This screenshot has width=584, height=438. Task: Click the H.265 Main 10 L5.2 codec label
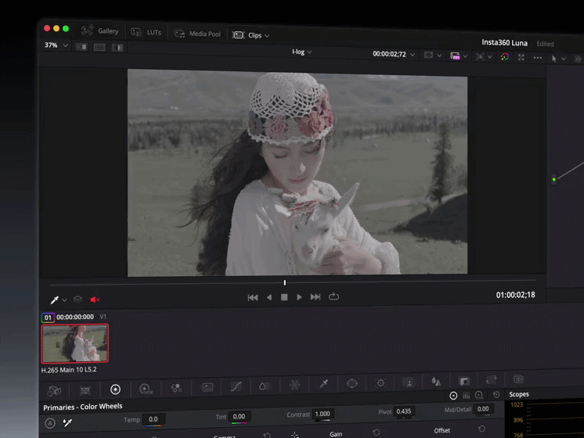(x=69, y=370)
